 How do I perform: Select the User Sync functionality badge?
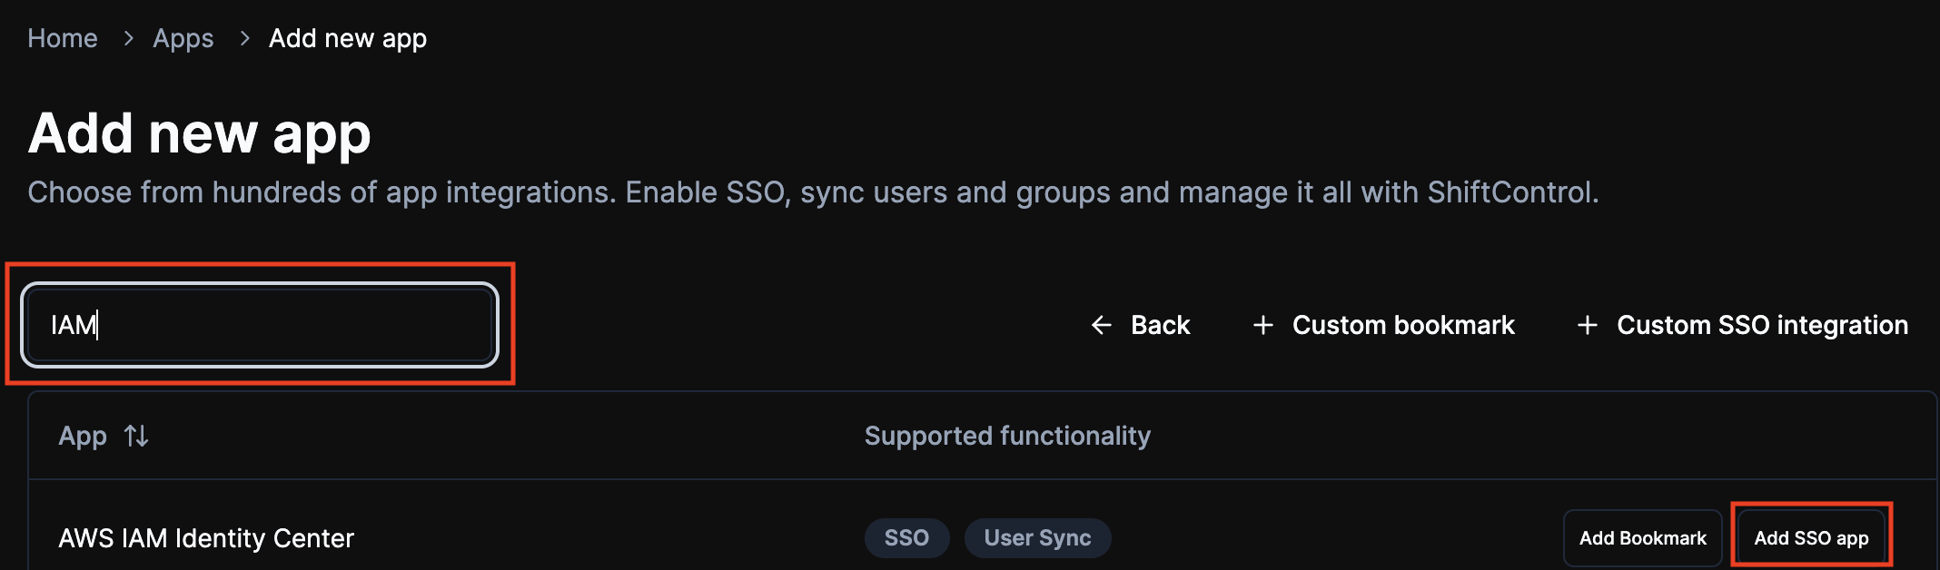pos(1037,537)
